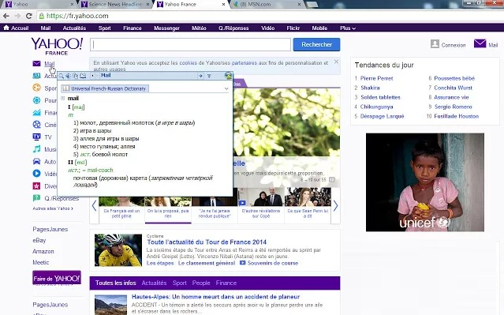This screenshot has height=315, width=504.
Task: Open Le classement général link
Action: click(207, 263)
